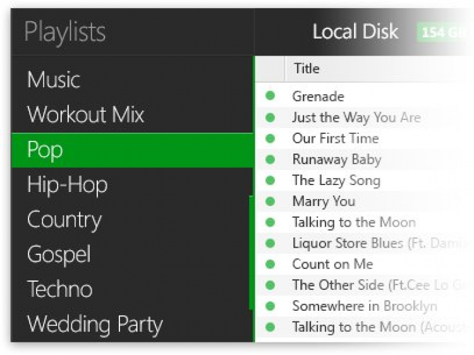Click the Local Disk label
This screenshot has height=355, width=474.
tap(355, 32)
